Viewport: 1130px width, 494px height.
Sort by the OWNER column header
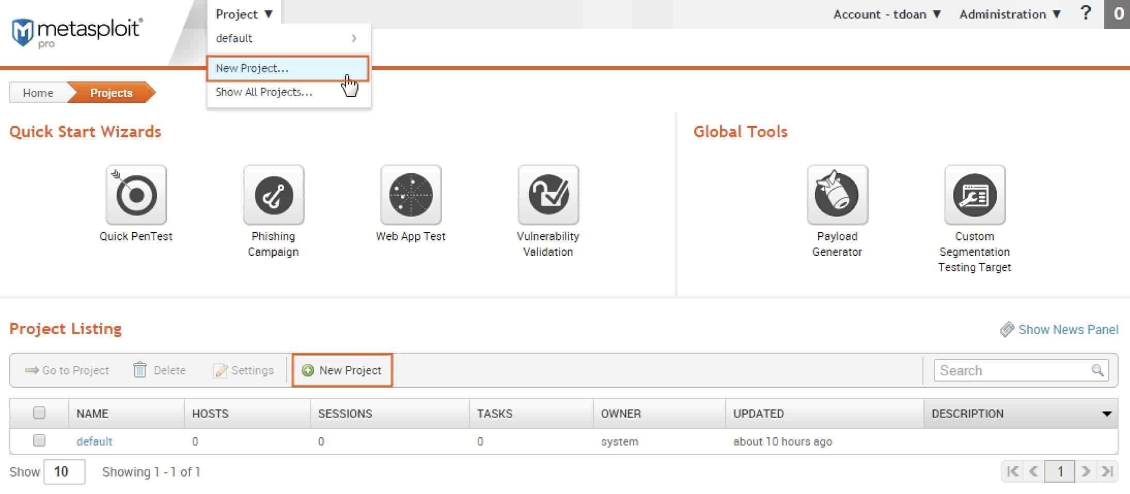coord(660,414)
